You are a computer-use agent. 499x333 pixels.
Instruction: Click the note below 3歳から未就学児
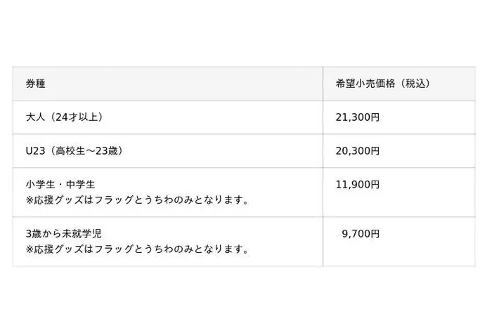[x=137, y=249]
